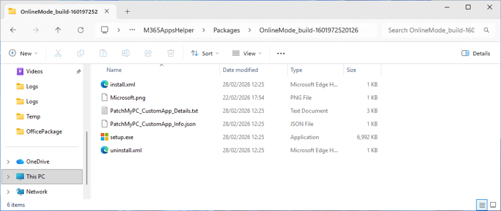Open the Sort dropdown menu

pos(205,53)
